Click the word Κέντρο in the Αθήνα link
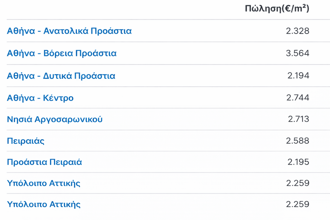This screenshot has width=330, height=220. click(x=59, y=98)
